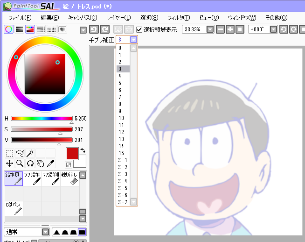This screenshot has height=242, width=305.
Task: Select the flat square brush edge shape
Action: click(82, 232)
